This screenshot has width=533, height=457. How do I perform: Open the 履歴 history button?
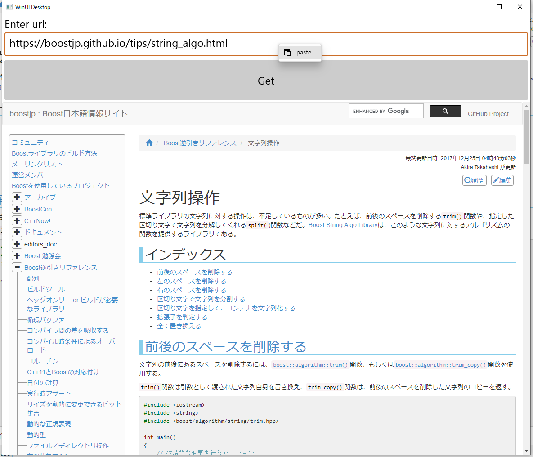[474, 180]
